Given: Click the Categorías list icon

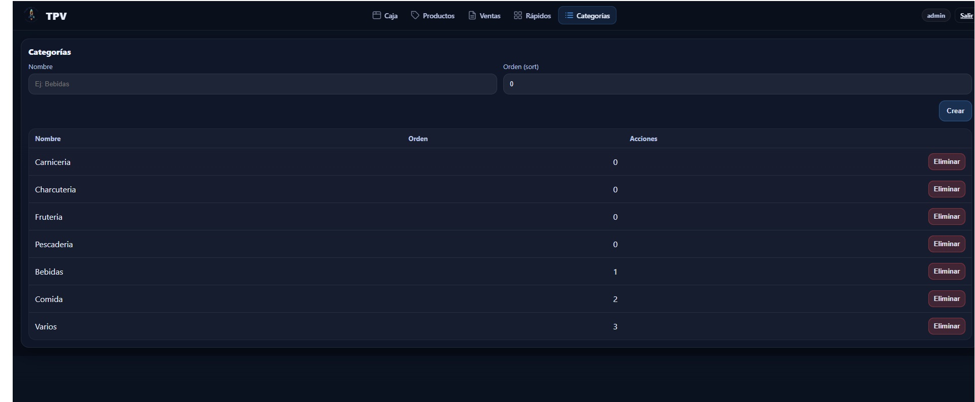Looking at the screenshot, I should pos(569,15).
